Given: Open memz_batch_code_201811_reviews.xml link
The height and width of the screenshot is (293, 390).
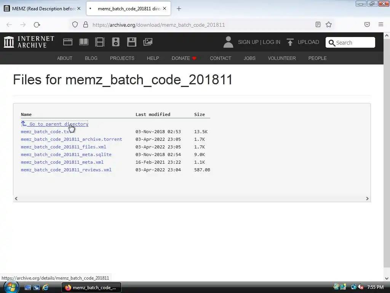Looking at the screenshot, I should pos(66,170).
